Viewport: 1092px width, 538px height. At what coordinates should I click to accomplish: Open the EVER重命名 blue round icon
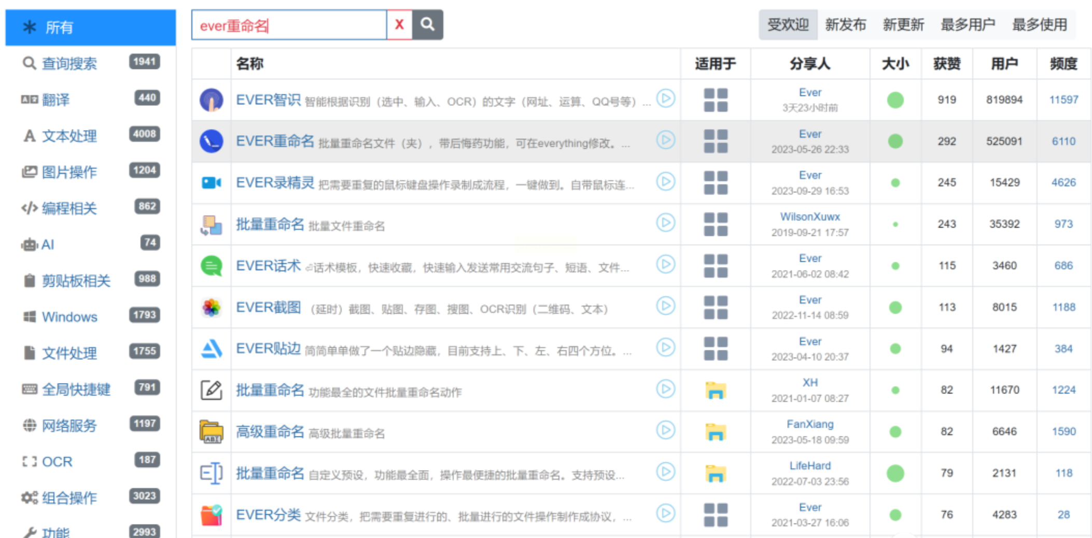pyautogui.click(x=212, y=141)
